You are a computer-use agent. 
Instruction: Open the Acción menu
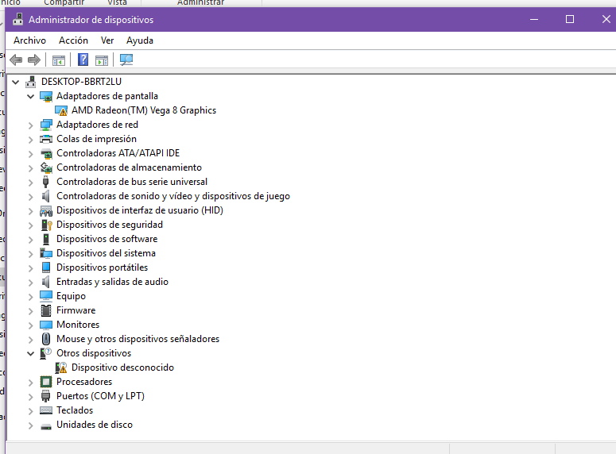tap(73, 40)
